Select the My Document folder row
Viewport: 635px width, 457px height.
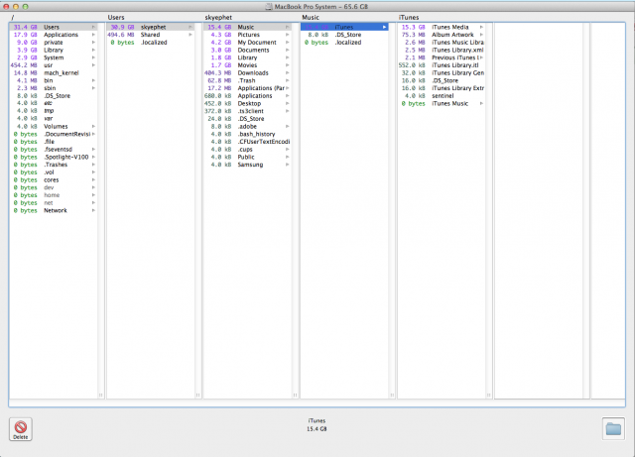point(247,43)
